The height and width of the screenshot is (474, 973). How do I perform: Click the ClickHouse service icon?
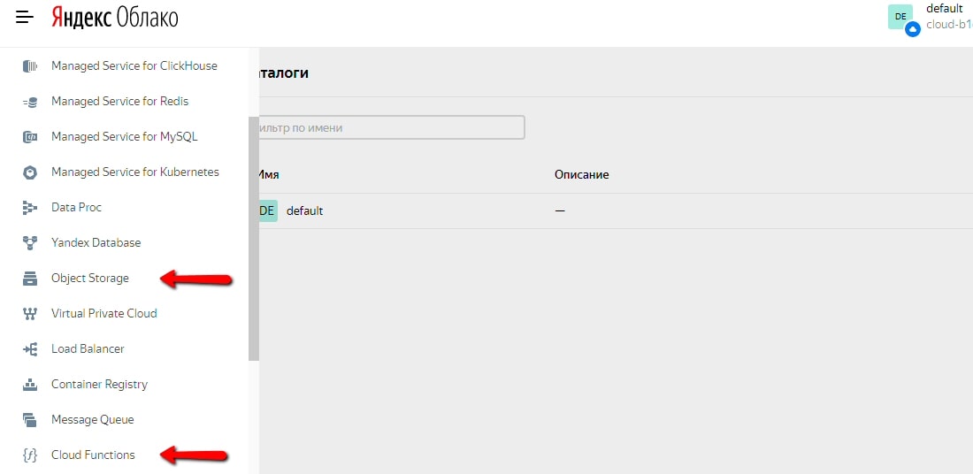(30, 65)
